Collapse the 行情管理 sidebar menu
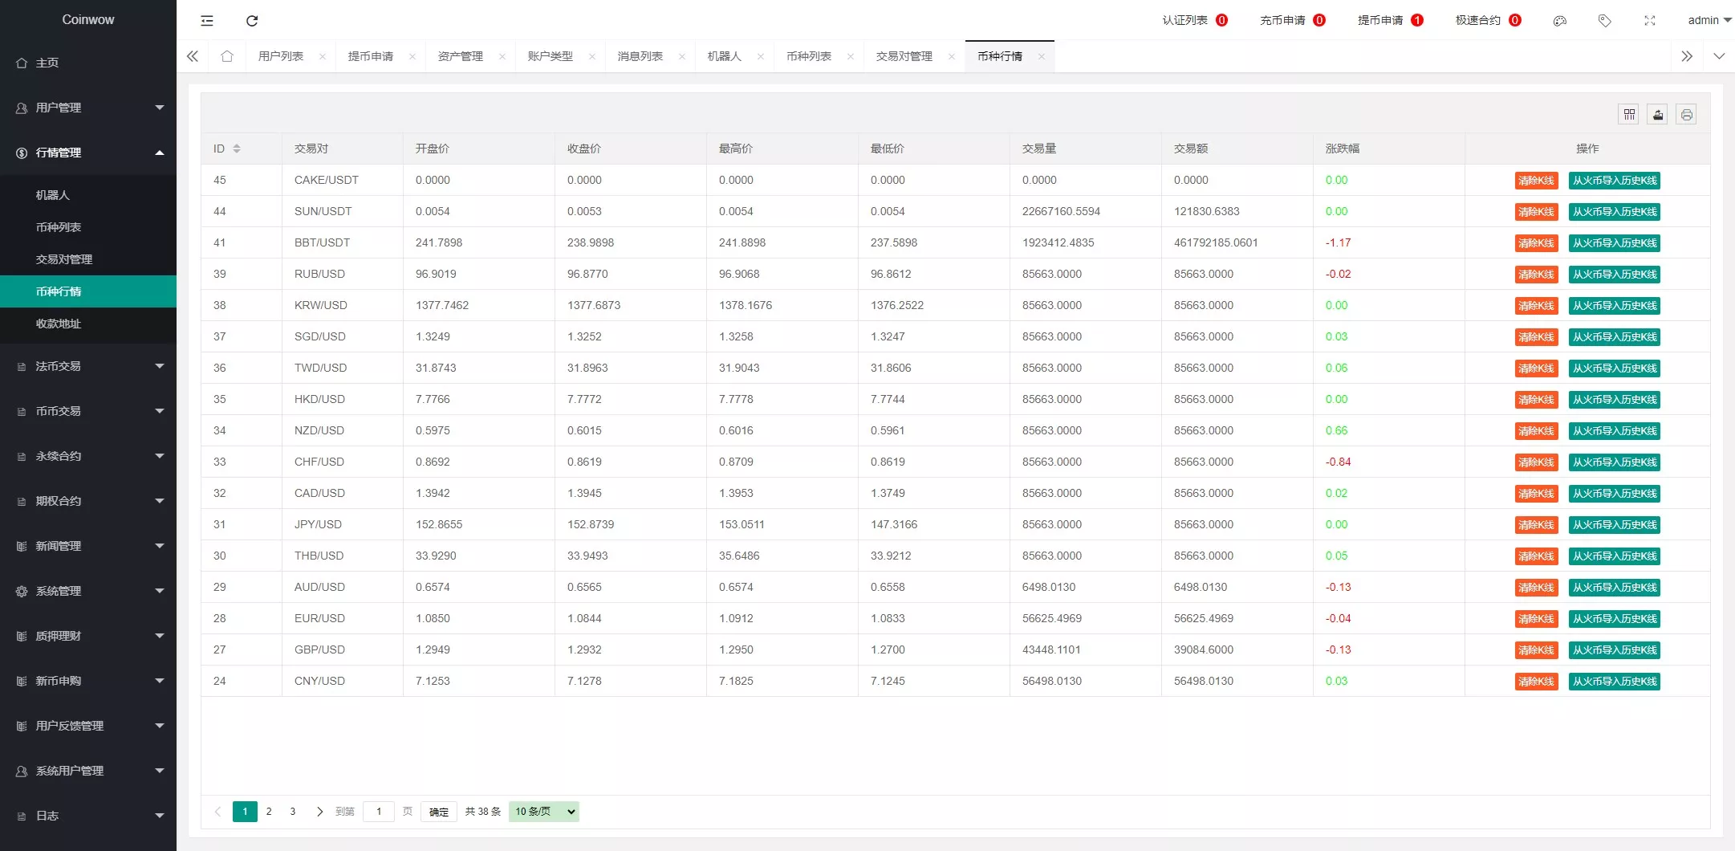Viewport: 1735px width, 851px height. click(88, 153)
